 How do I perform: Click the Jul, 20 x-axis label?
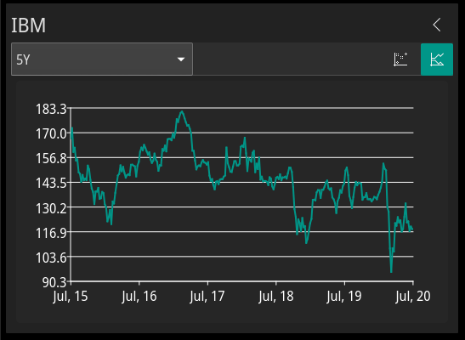pos(413,297)
